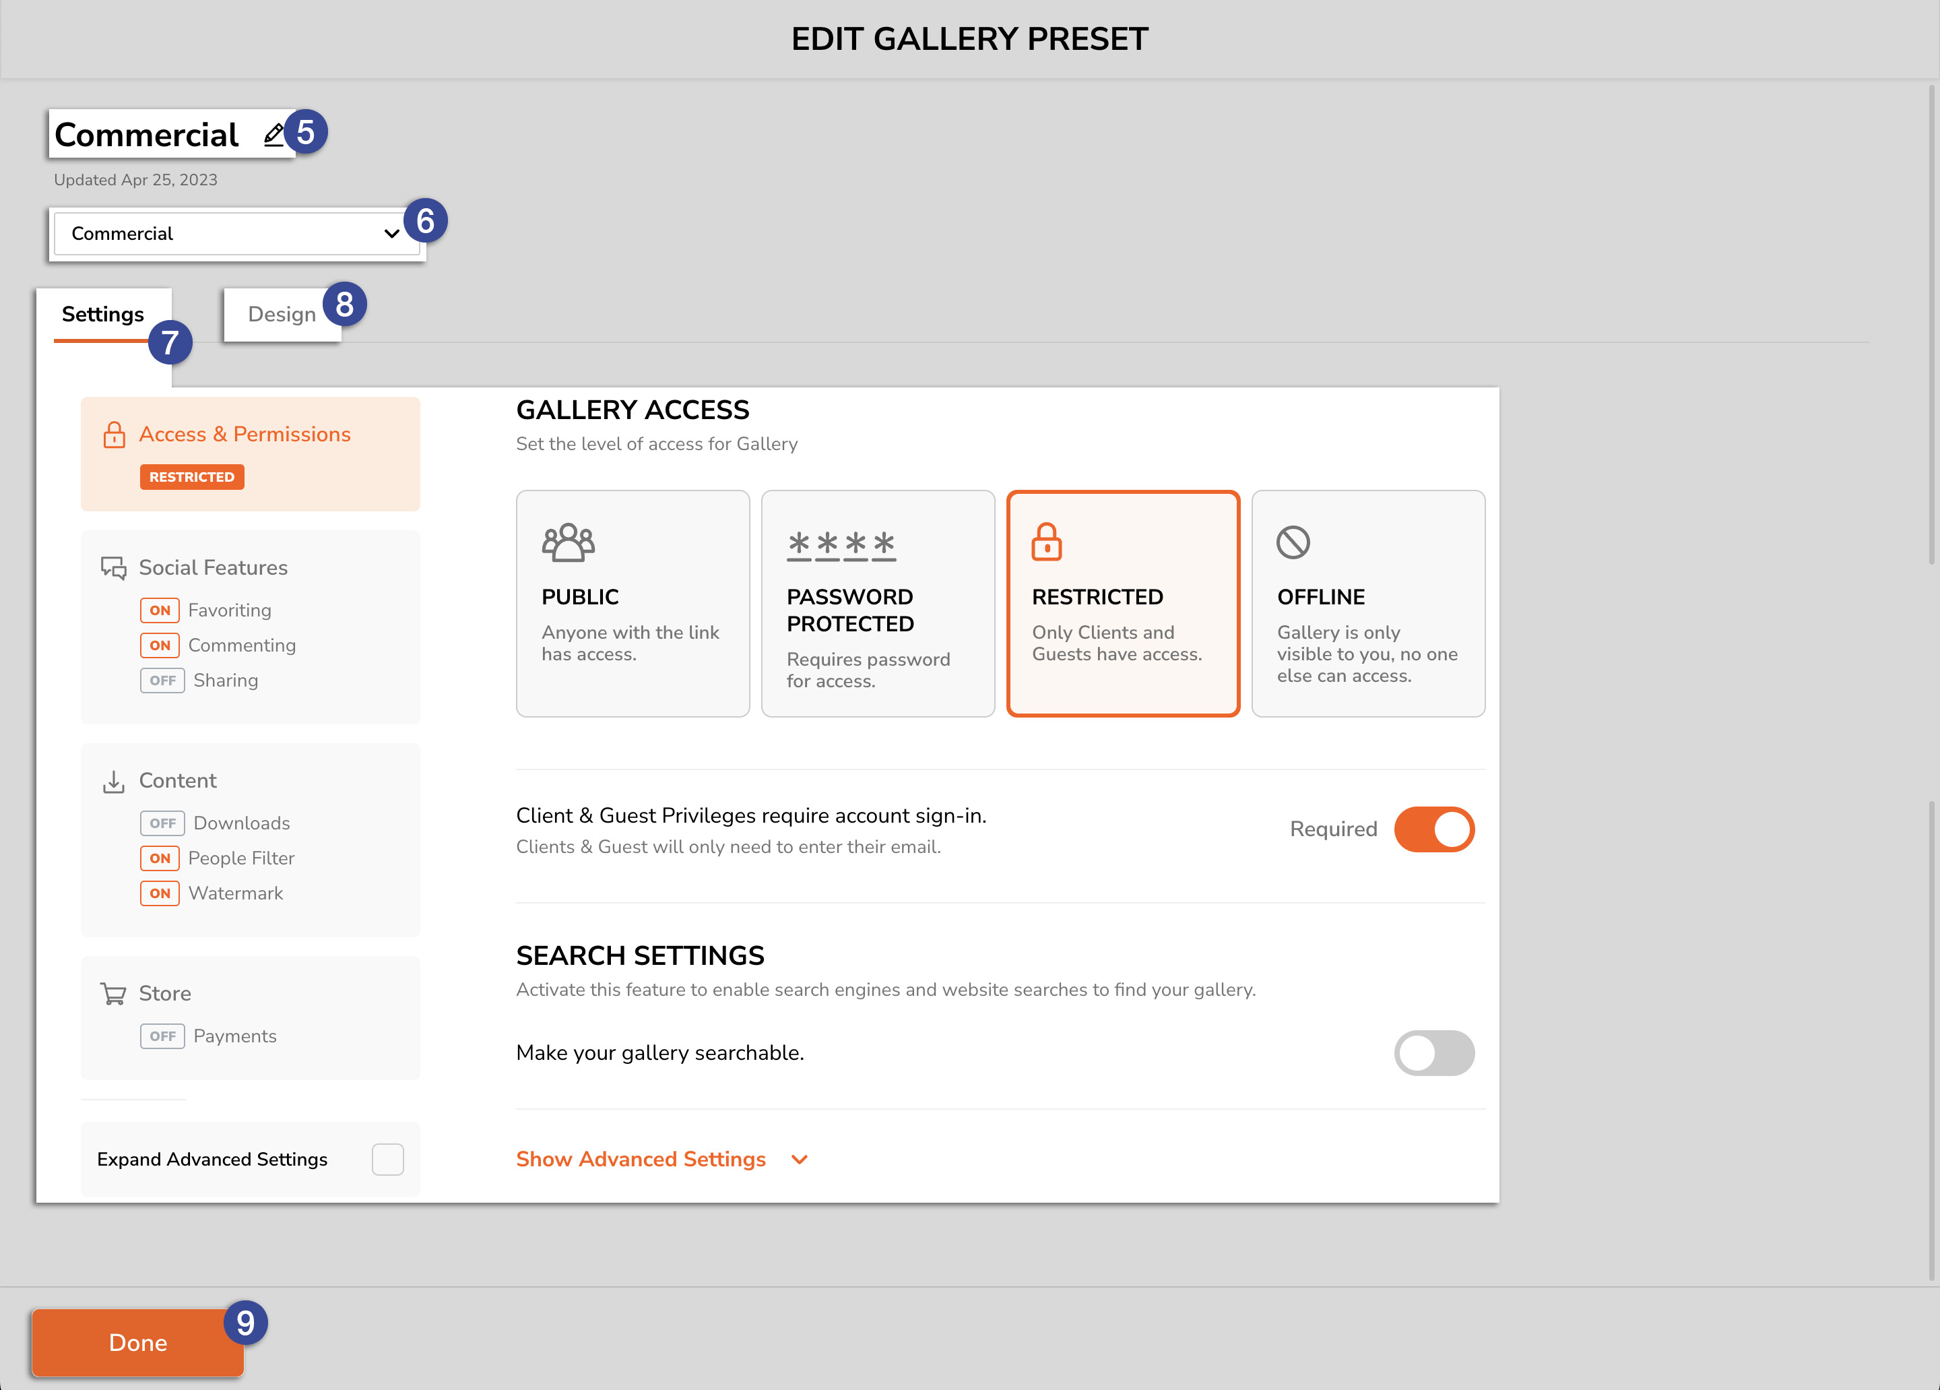Toggle the Required account sign-in switch
This screenshot has height=1390, width=1940.
(1435, 829)
